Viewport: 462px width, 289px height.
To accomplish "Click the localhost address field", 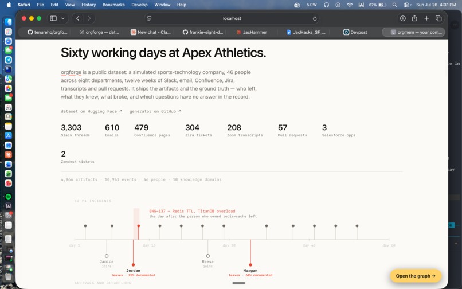I will pos(232,18).
